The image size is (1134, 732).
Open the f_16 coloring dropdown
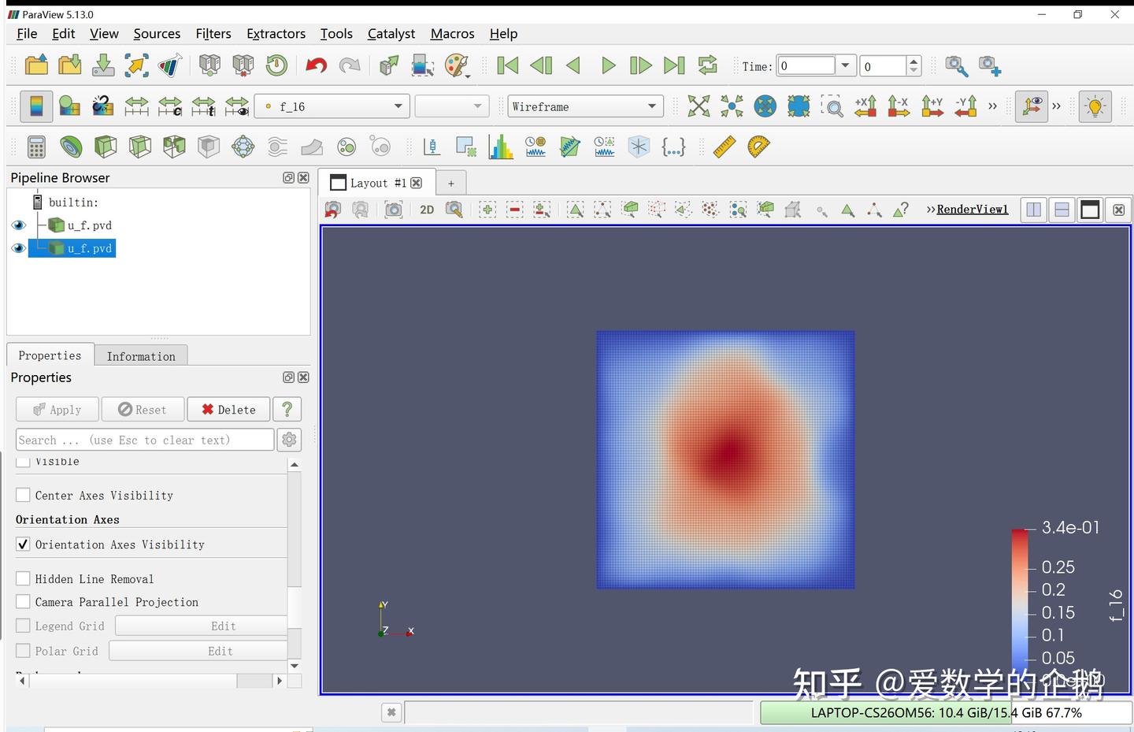[x=398, y=106]
